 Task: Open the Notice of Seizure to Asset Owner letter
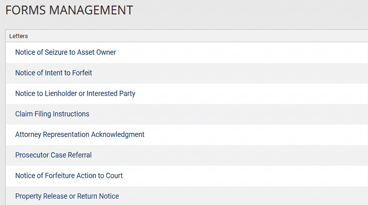click(65, 52)
